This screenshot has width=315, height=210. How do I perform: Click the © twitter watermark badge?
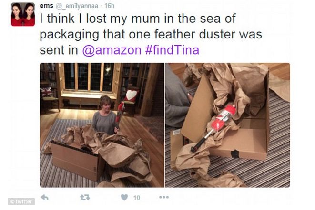(21, 201)
